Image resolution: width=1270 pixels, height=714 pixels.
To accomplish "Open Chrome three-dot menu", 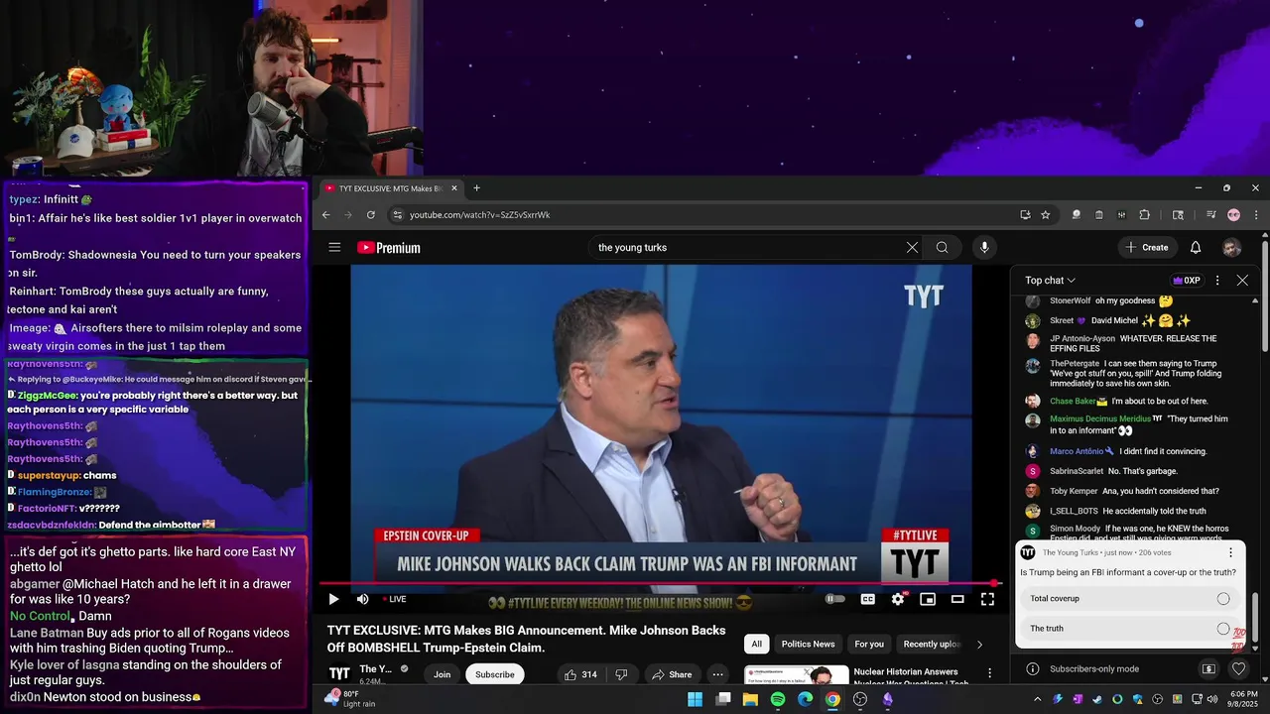I will [1255, 214].
